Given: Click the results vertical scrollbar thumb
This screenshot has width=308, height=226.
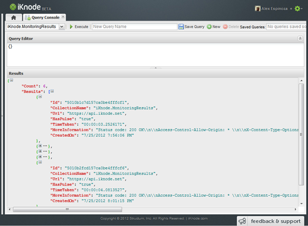Looking at the screenshot, I should coord(301,134).
